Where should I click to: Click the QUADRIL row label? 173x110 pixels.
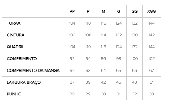[x=15, y=47]
